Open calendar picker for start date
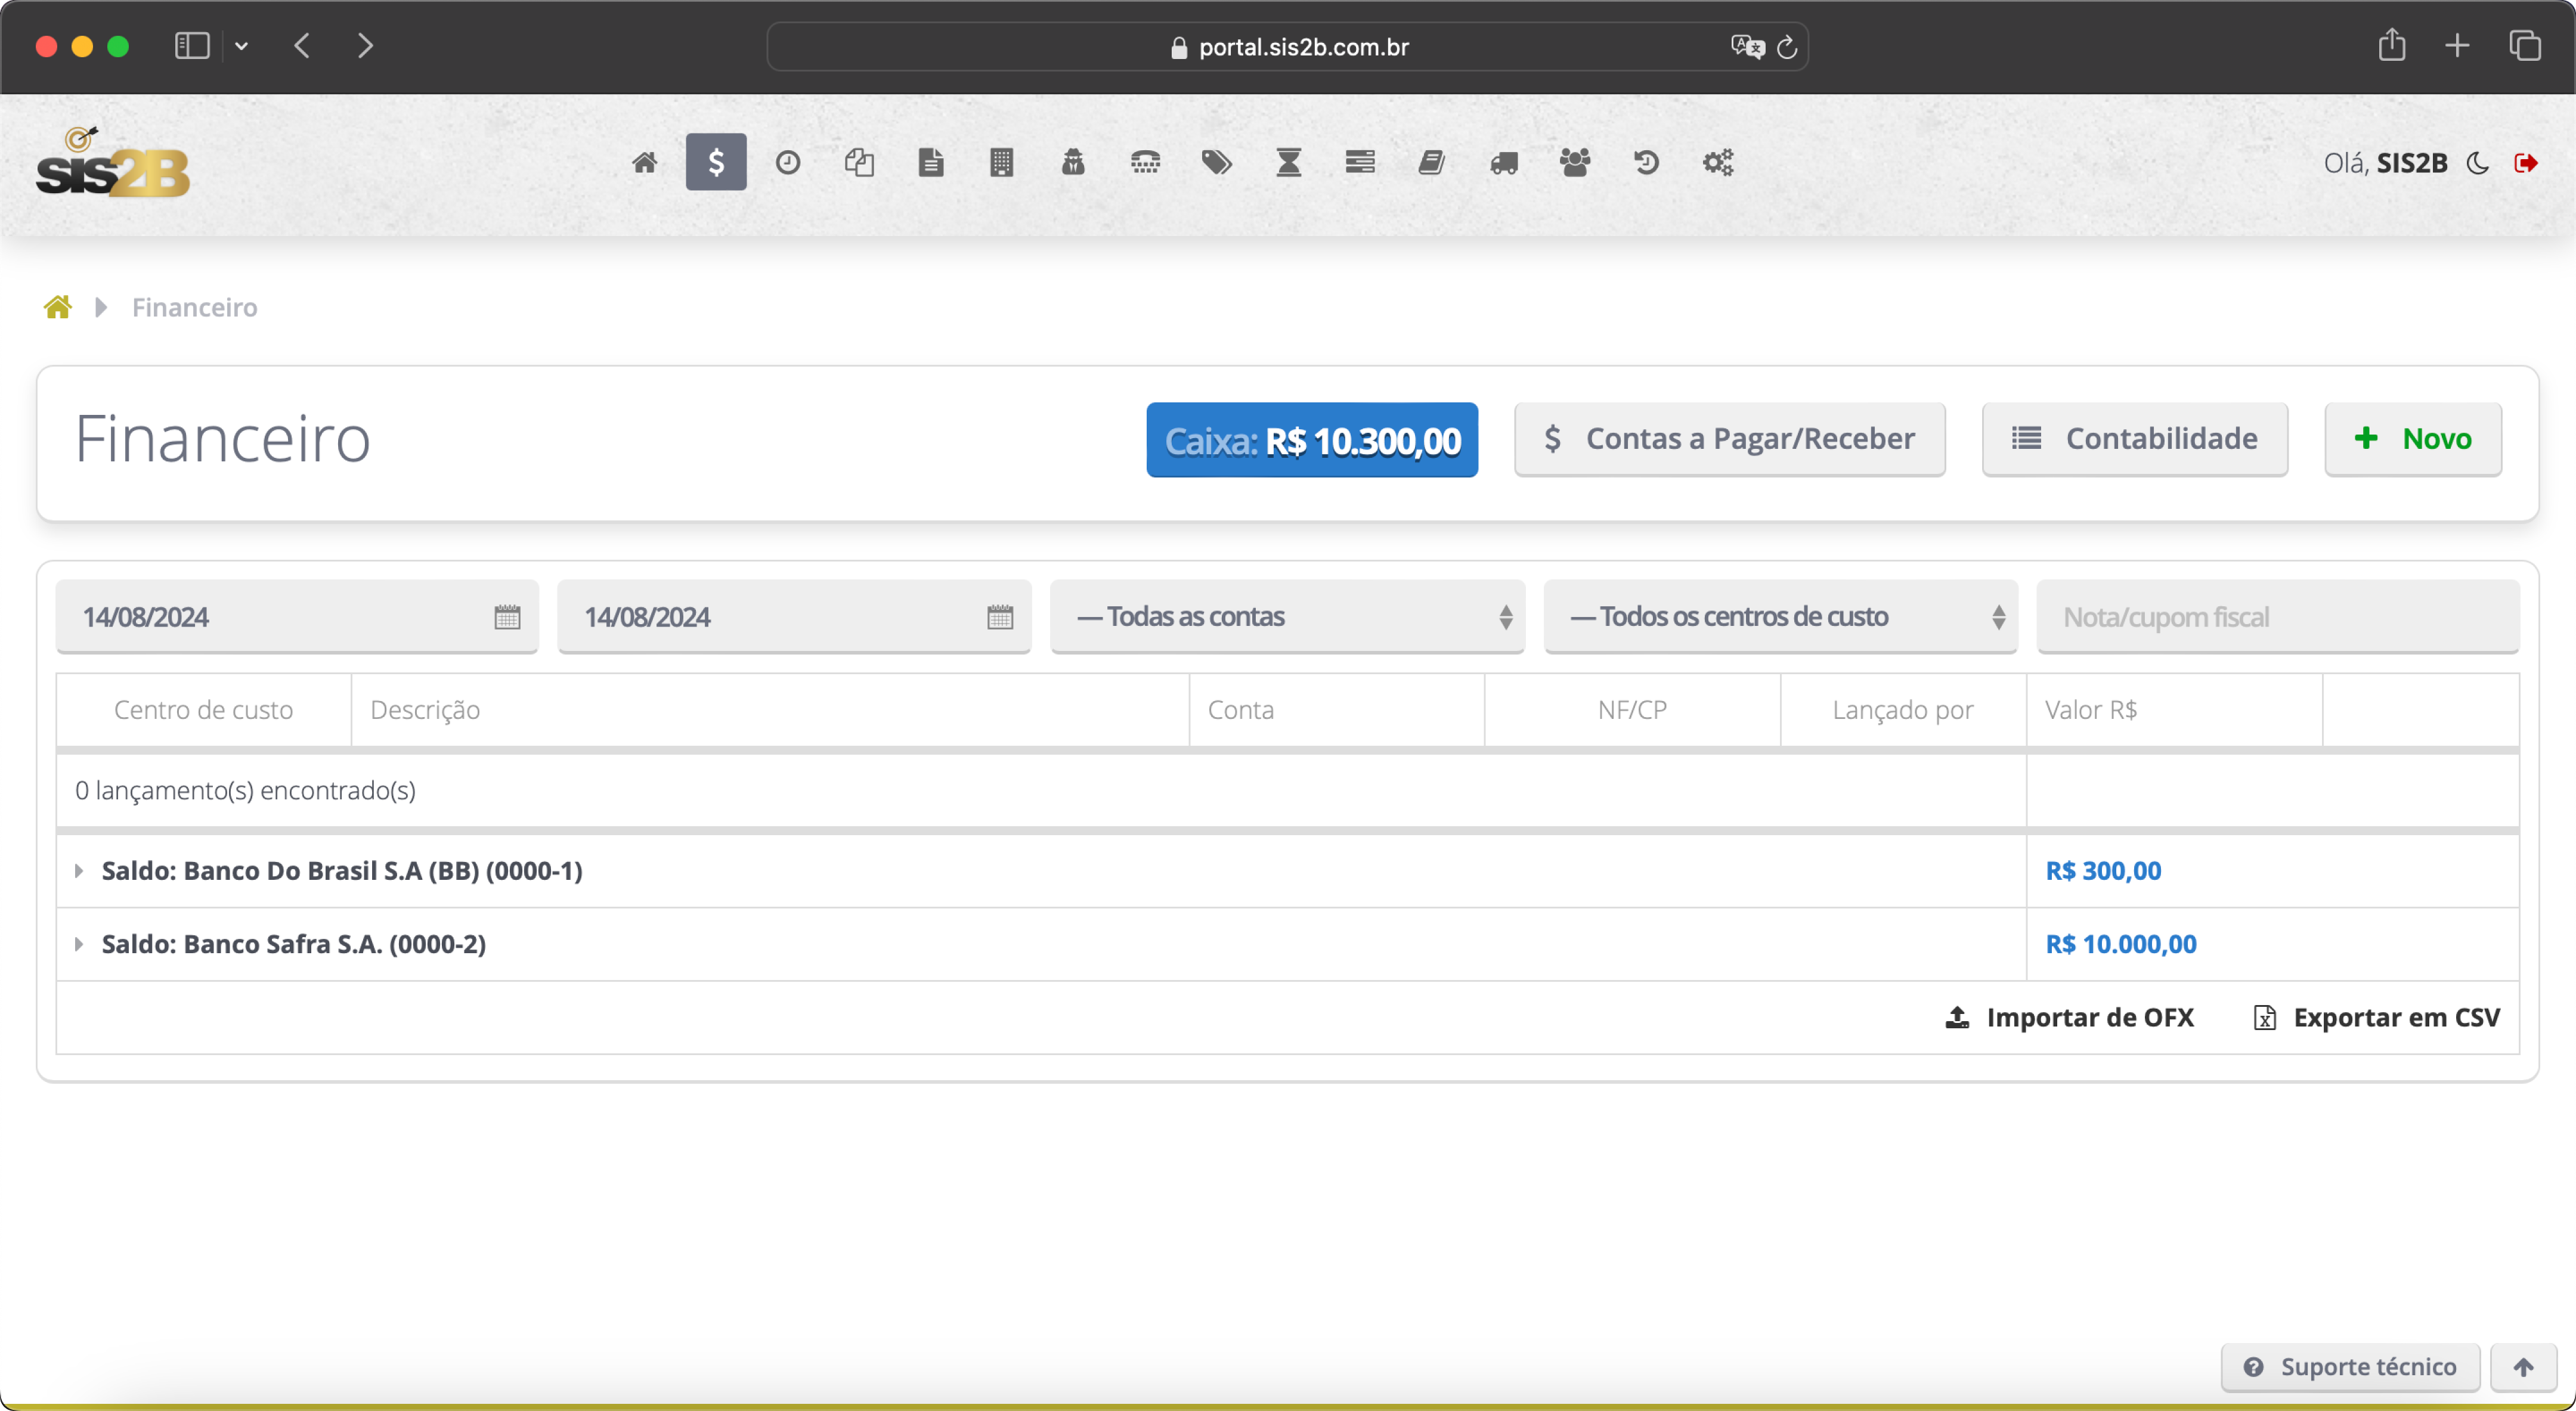Screen dimensions: 2576x1411 [x=507, y=617]
